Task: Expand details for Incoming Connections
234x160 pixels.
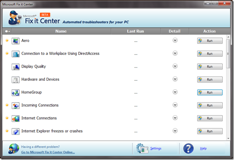Action: [175, 105]
